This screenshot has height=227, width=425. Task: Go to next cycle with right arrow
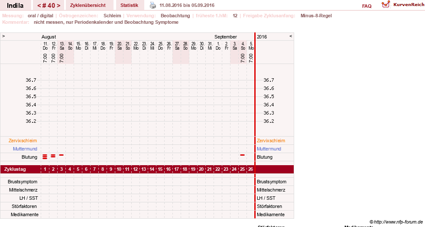(58, 6)
